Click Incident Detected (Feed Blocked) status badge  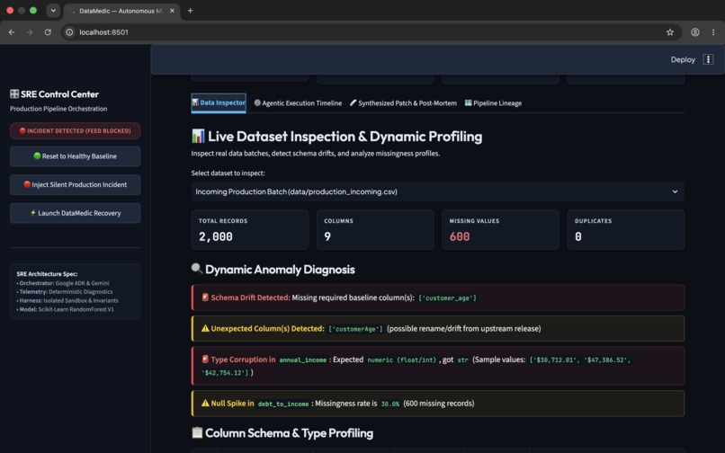click(x=76, y=131)
